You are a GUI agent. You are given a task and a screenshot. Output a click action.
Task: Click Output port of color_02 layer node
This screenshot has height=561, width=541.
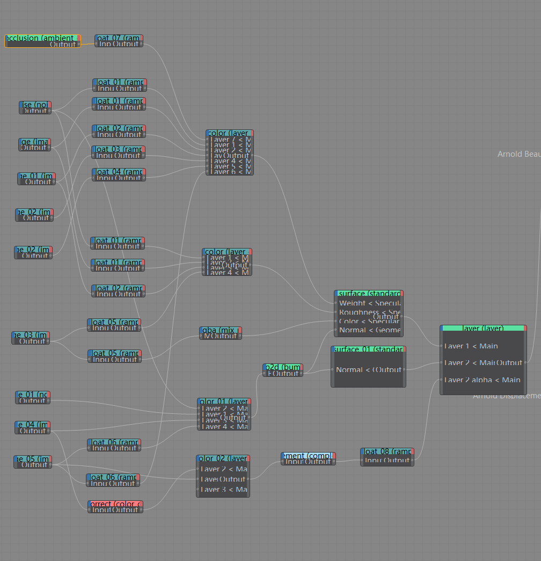(x=248, y=479)
